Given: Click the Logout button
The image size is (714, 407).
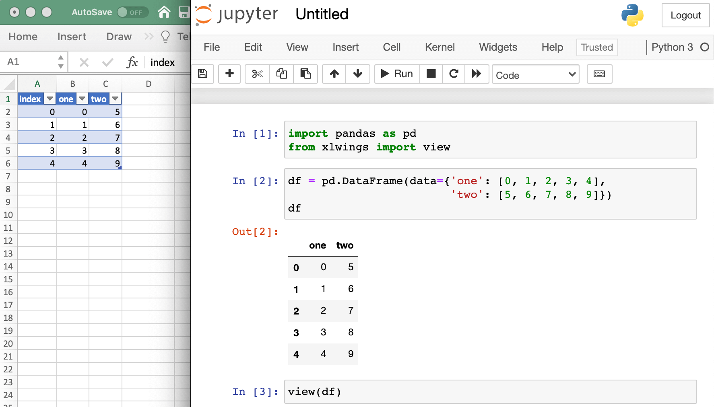Looking at the screenshot, I should click(x=685, y=15).
